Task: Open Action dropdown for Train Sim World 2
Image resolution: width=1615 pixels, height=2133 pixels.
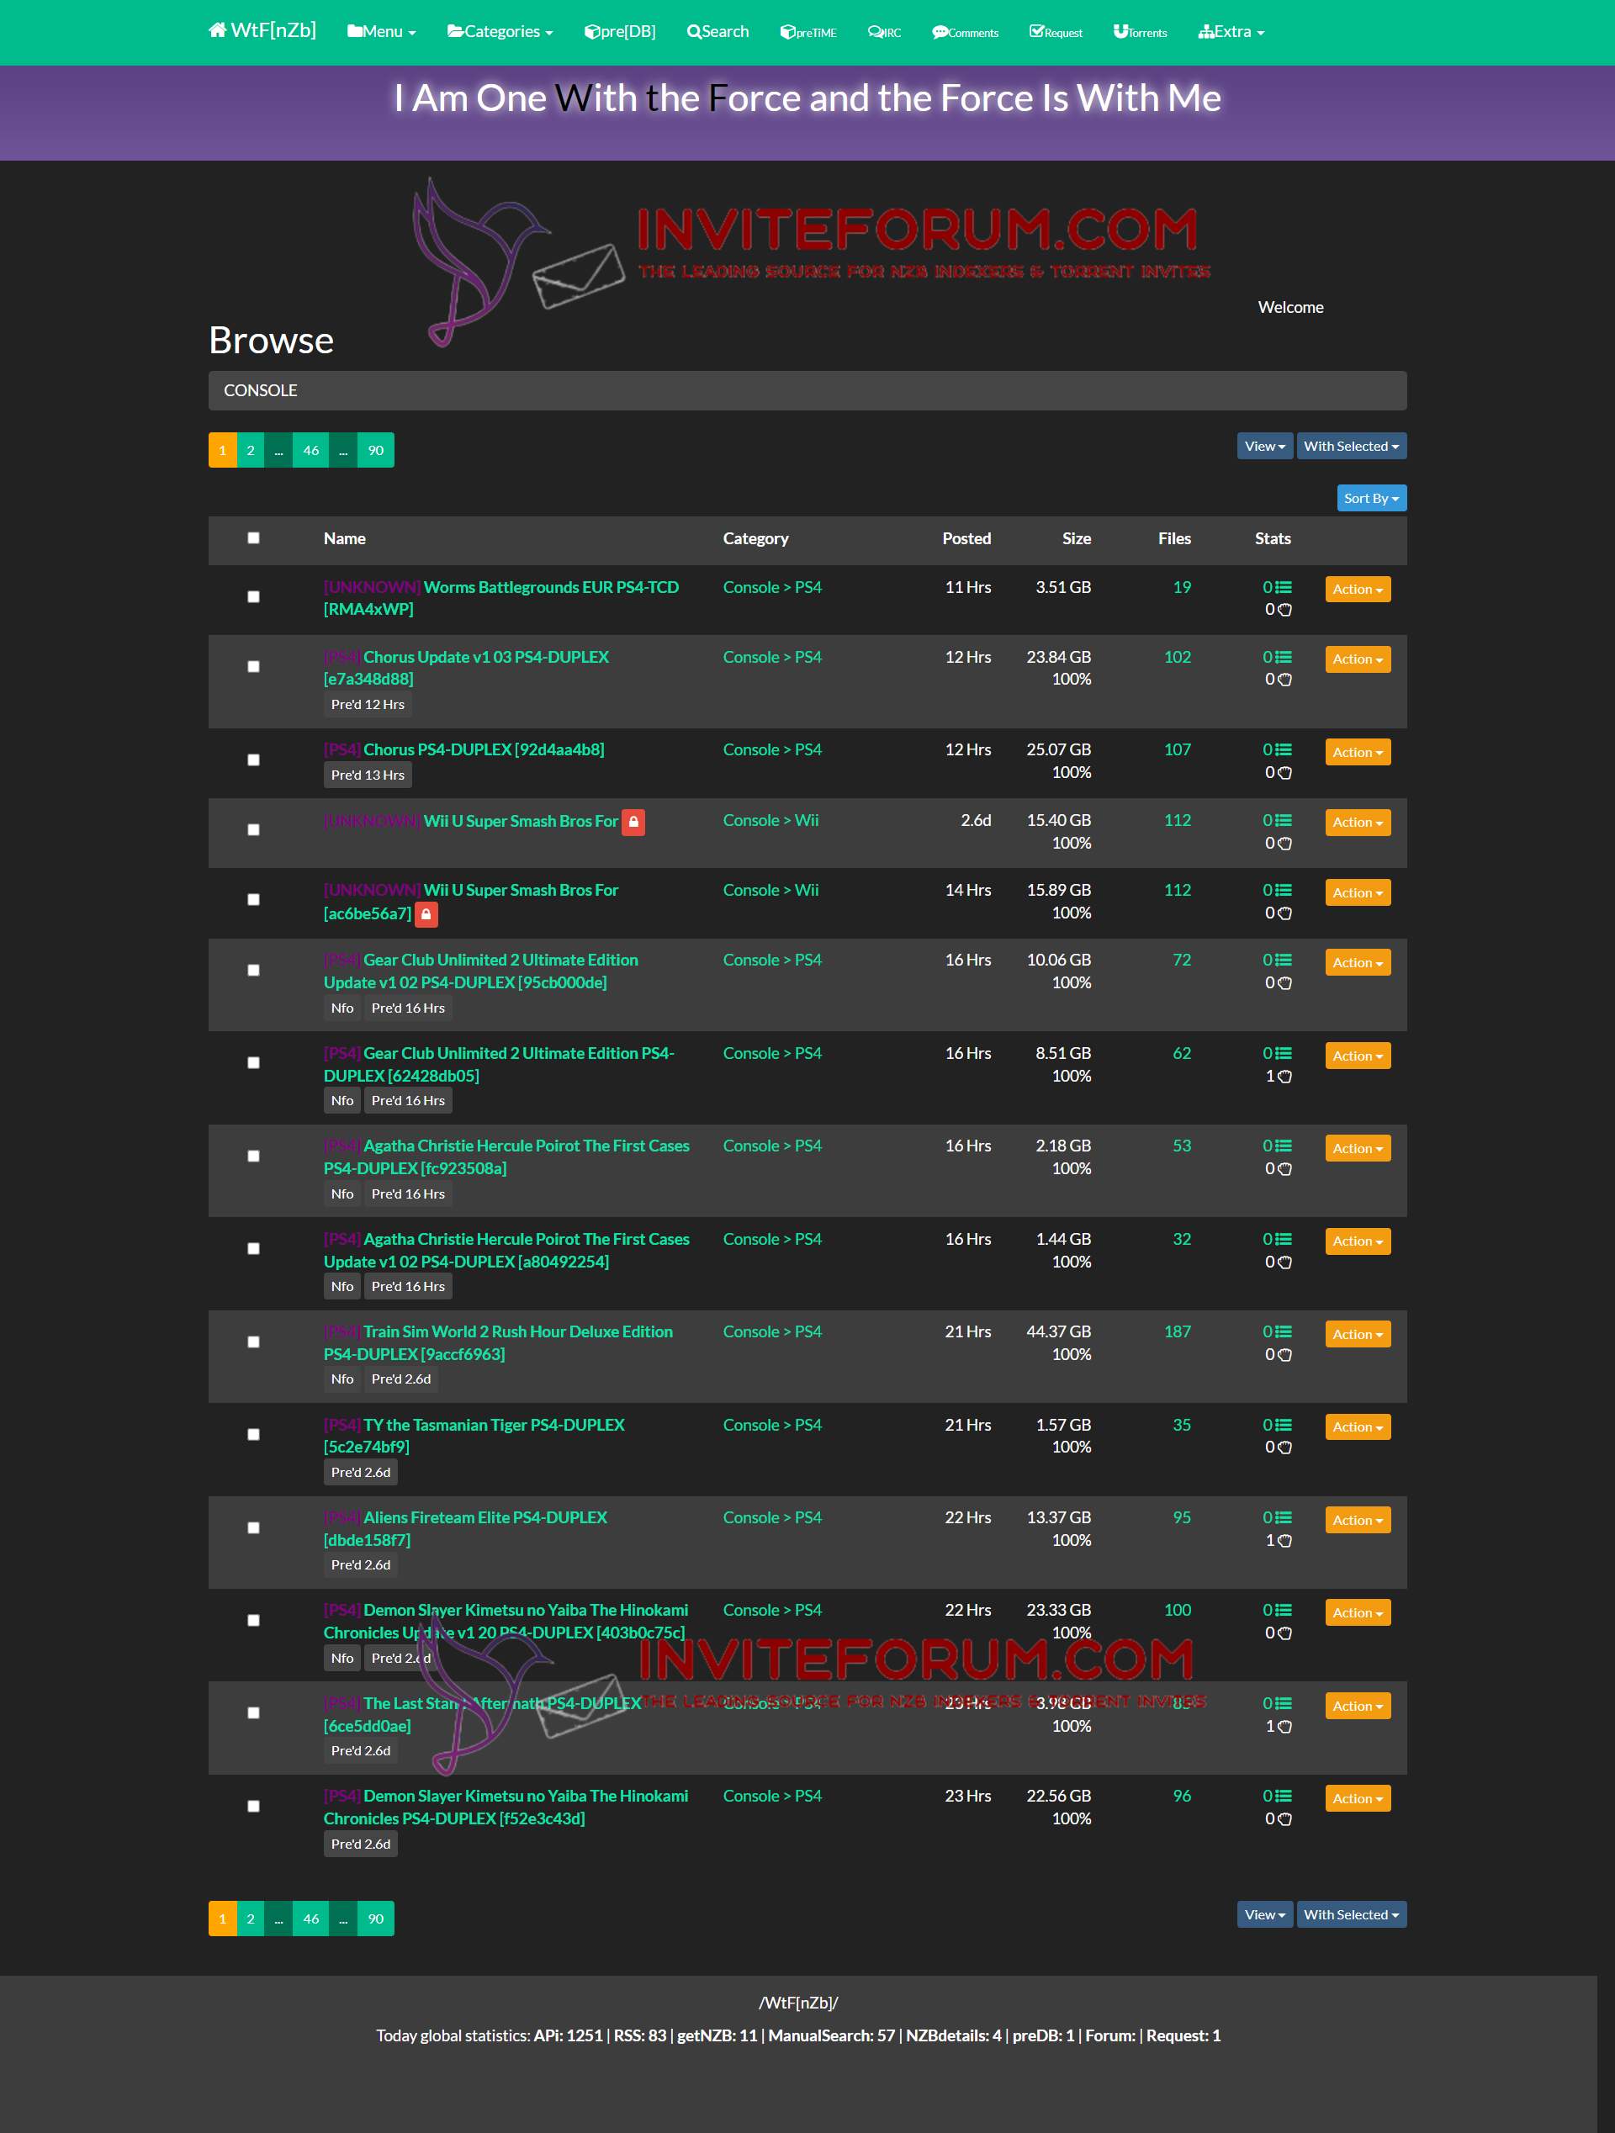Action: (1358, 1335)
